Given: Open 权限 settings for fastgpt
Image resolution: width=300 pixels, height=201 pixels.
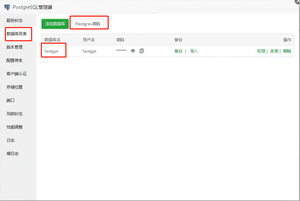Looking at the screenshot, I should pos(261,51).
